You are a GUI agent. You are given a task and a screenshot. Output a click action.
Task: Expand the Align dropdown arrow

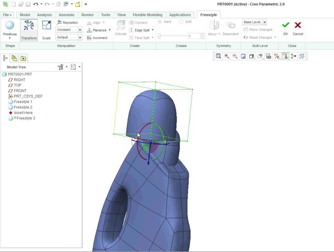pyautogui.click(x=104, y=22)
